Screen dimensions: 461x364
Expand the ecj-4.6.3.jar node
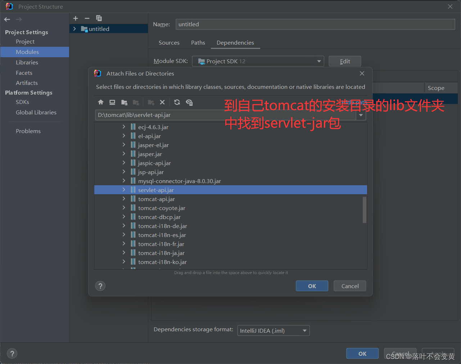[124, 127]
